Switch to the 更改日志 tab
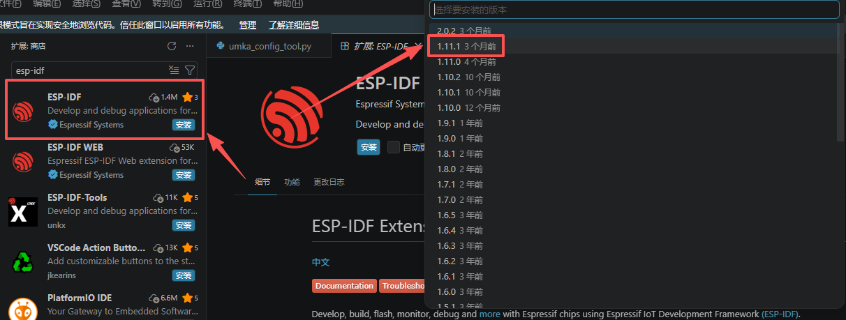 pos(329,182)
